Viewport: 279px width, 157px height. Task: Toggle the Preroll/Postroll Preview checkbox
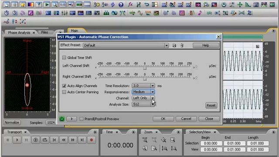click(82, 119)
